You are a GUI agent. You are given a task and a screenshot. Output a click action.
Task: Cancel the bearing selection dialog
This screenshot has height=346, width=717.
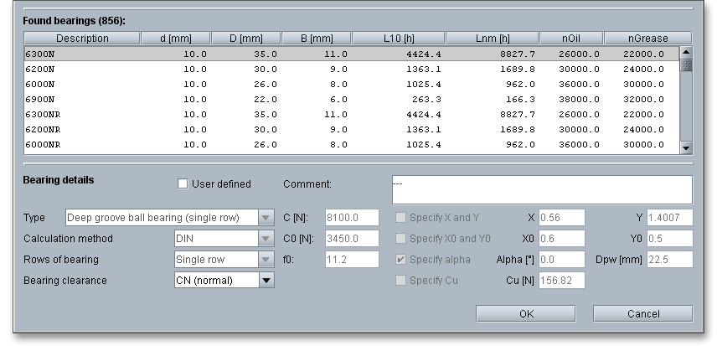(642, 314)
